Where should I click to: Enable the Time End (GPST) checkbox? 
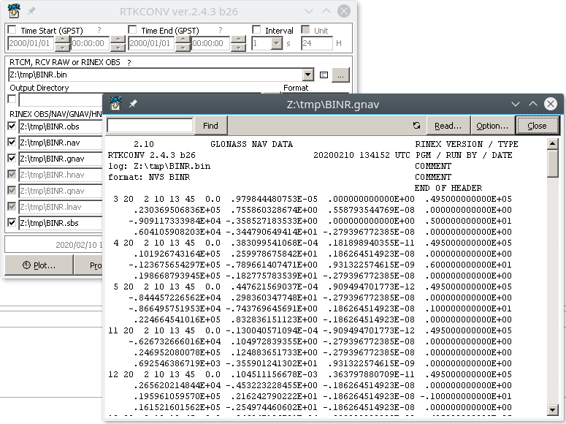coord(132,30)
